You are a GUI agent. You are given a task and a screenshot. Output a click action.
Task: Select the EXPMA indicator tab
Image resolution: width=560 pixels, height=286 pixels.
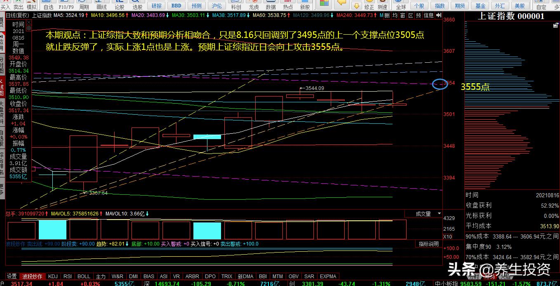[328, 276]
